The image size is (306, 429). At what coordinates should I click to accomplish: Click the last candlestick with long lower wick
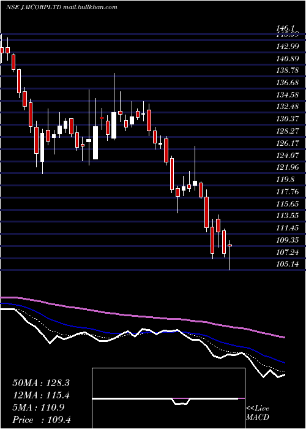[x=229, y=255]
